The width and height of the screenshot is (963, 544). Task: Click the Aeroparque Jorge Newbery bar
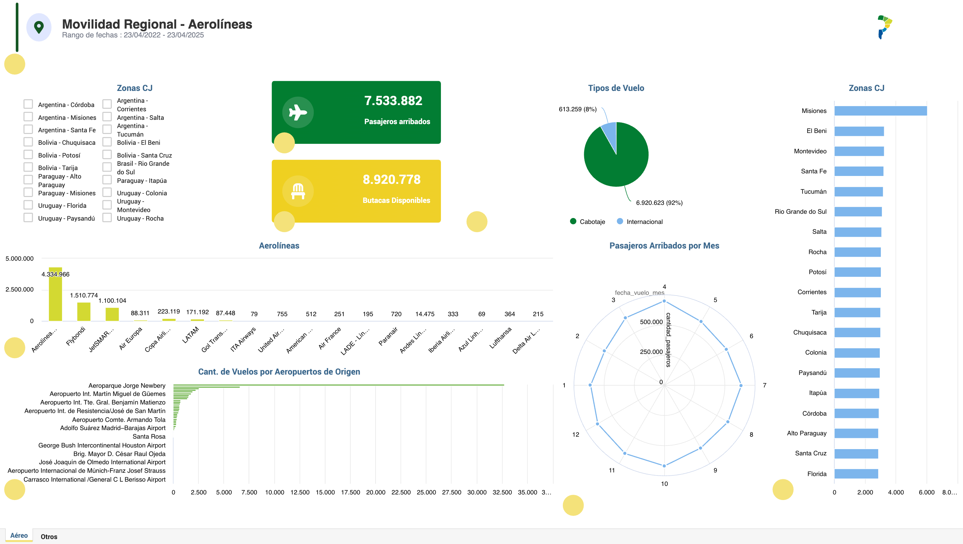[x=338, y=385]
